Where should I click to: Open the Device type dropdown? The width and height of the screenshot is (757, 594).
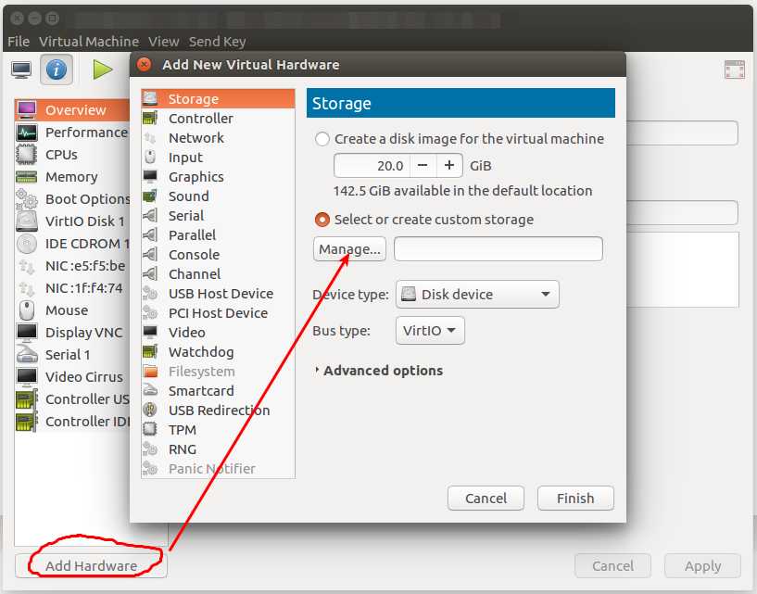tap(477, 294)
